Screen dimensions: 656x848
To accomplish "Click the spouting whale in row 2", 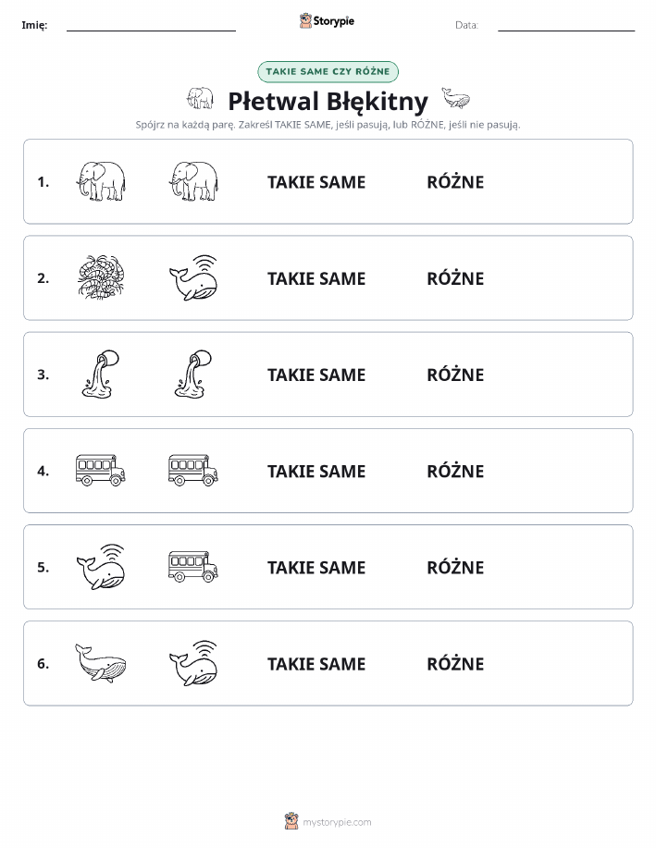I will pyautogui.click(x=193, y=278).
